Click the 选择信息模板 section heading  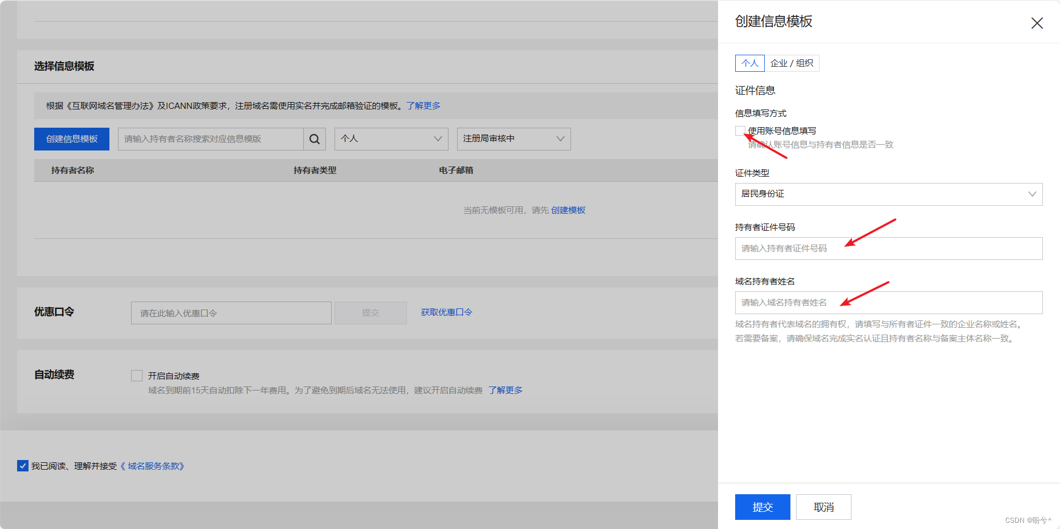pos(64,66)
